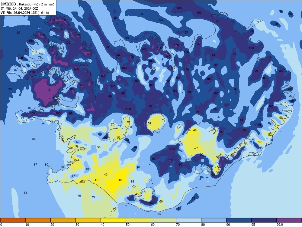302x227 pixels.
Task: Click the map humidity value '45'
Action: tap(137, 194)
